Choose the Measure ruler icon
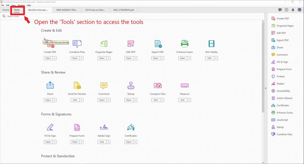Image resolution: width=304 pixels, height=164 pixels. click(x=185, y=85)
